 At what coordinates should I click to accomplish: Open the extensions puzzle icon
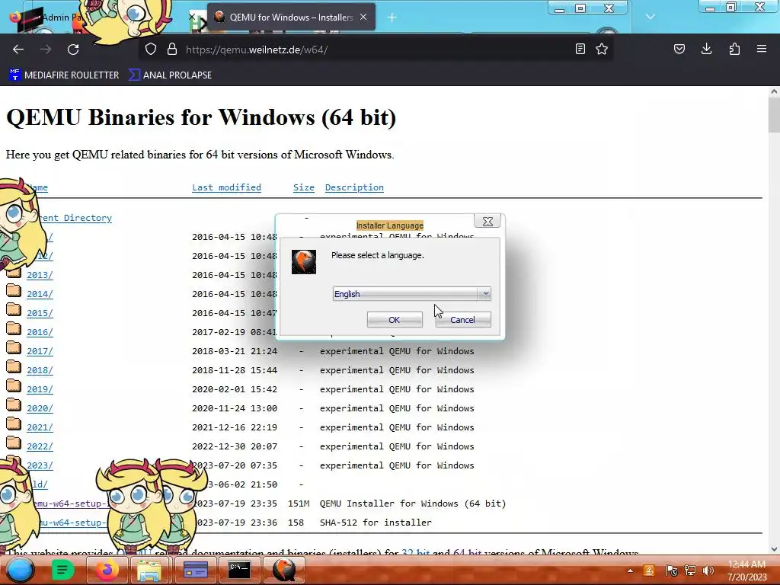(734, 49)
